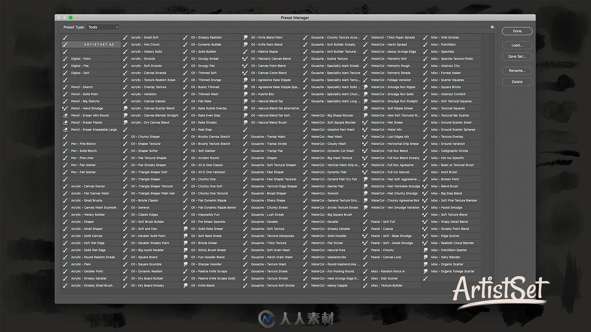This screenshot has width=591, height=332.
Task: Click brush icon beside Digital - Flat
Action: [65, 66]
